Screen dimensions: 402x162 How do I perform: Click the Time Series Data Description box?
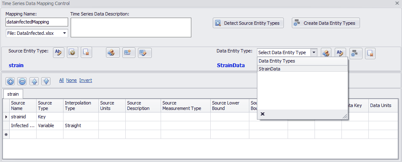tap(131, 27)
